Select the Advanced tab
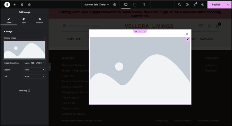 (x=40, y=21)
